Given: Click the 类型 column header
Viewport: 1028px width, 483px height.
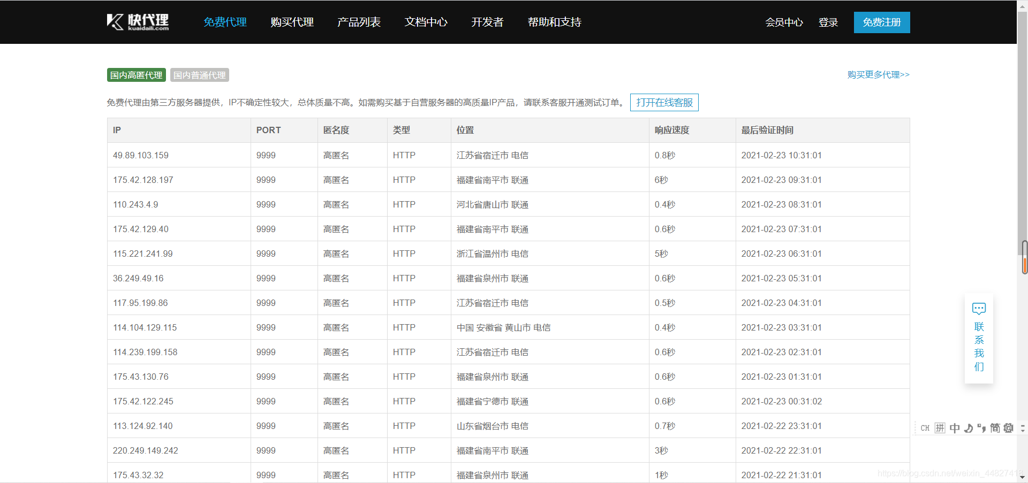Looking at the screenshot, I should click(419, 130).
